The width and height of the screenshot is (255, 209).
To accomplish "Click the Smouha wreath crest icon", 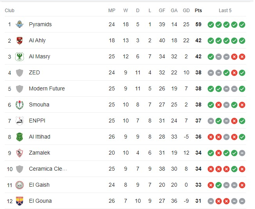I will [20, 104].
